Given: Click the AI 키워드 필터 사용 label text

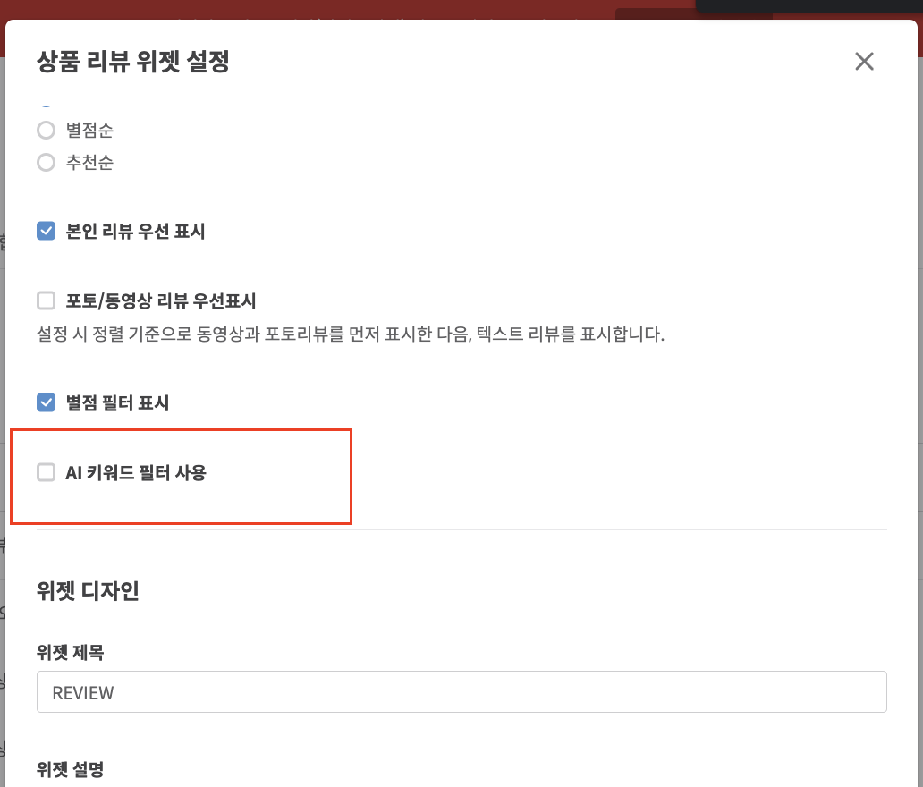Looking at the screenshot, I should 136,472.
